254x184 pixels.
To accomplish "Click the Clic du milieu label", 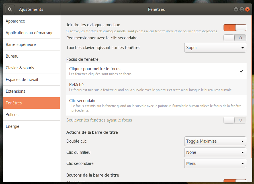I will [78, 152].
